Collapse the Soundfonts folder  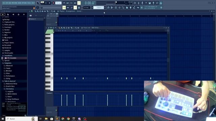click(x=8, y=55)
